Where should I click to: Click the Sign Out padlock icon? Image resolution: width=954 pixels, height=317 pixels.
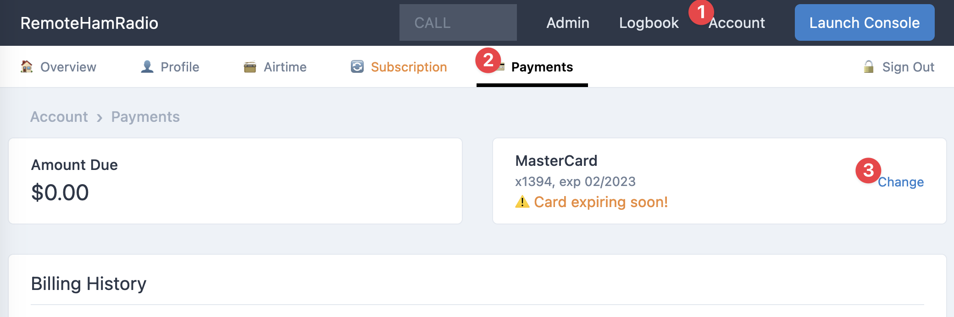click(x=869, y=67)
